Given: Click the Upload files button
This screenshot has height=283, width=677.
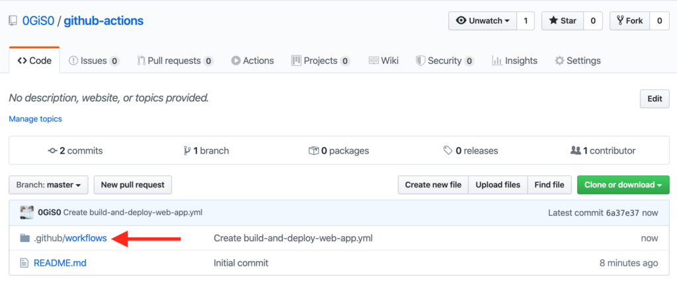Looking at the screenshot, I should pyautogui.click(x=498, y=185).
